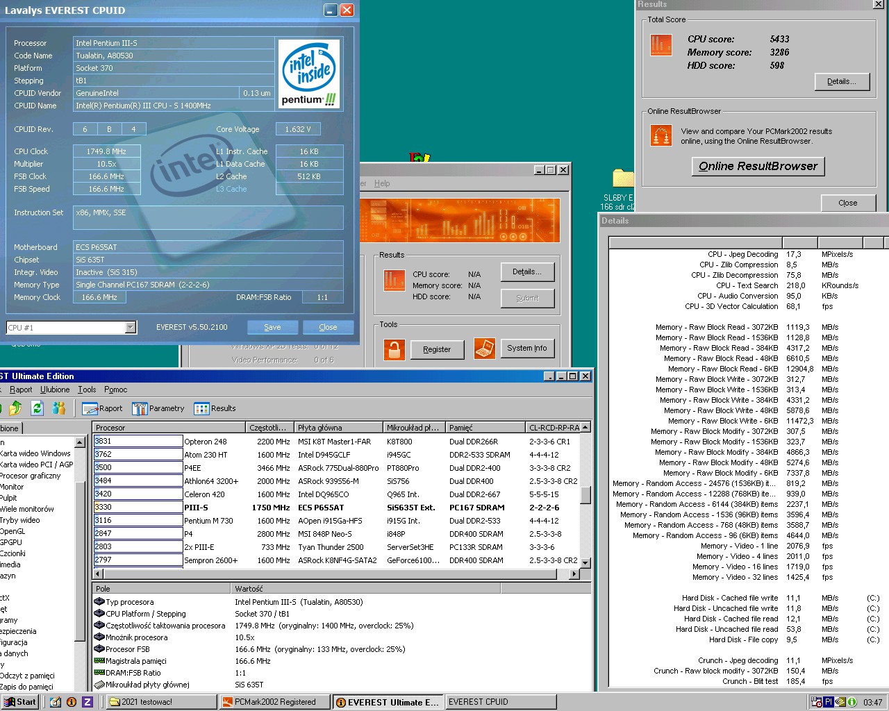Click the EVEREST info quick launch icon
The image size is (889, 711).
(x=71, y=702)
